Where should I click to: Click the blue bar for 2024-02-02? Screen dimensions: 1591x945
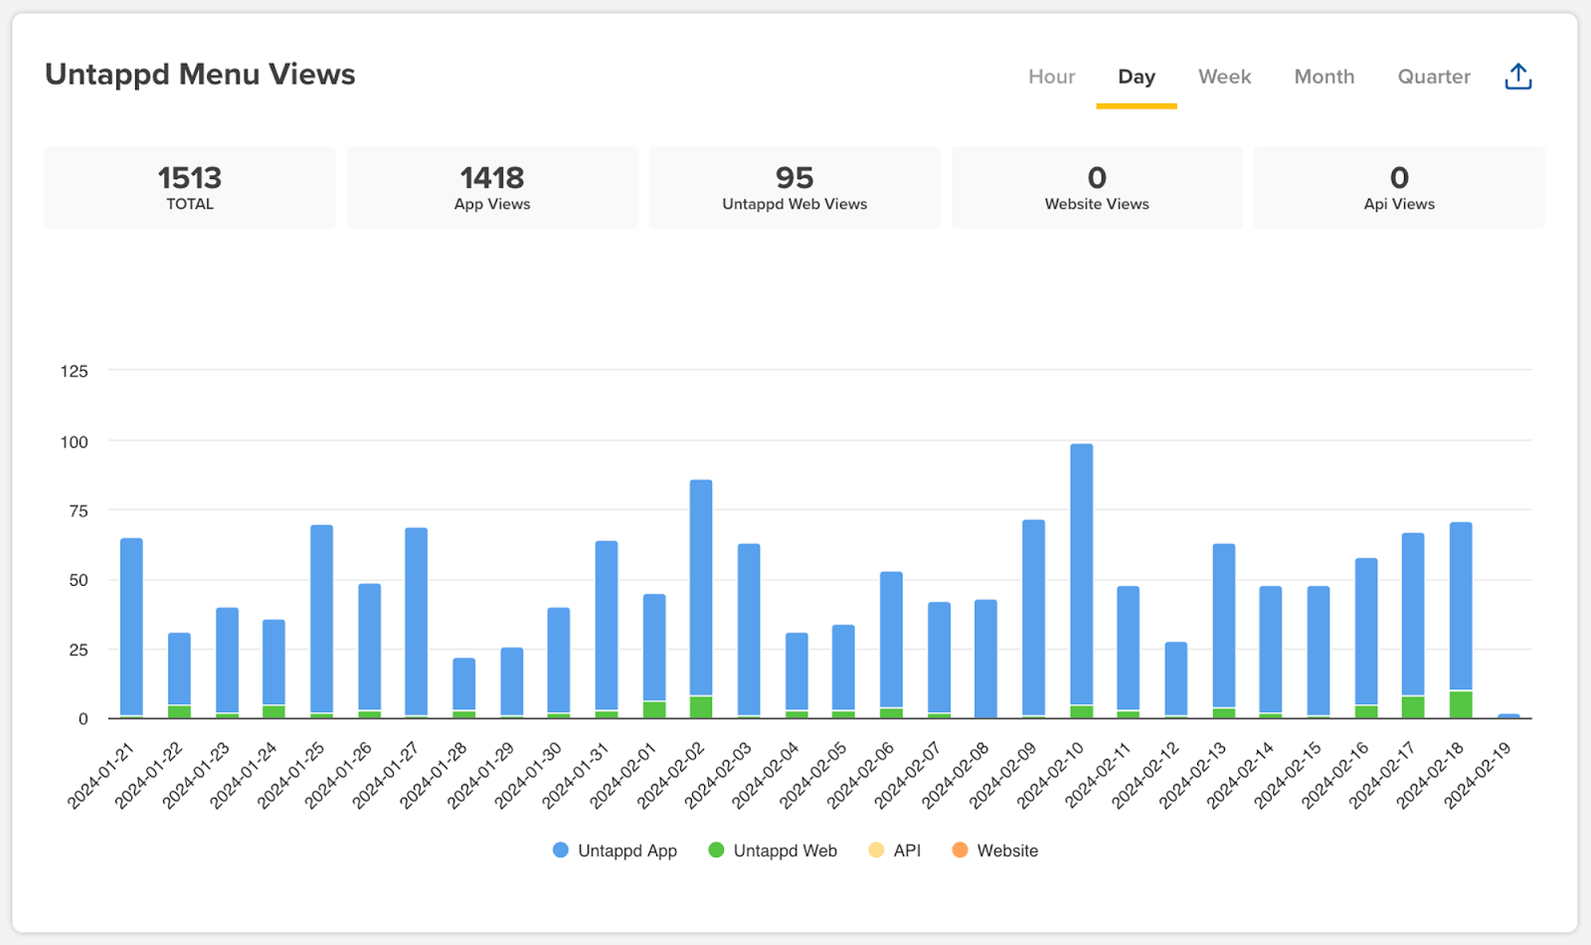tap(701, 587)
